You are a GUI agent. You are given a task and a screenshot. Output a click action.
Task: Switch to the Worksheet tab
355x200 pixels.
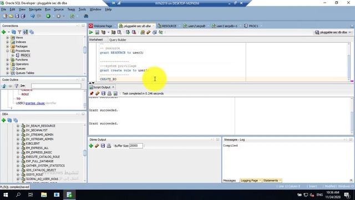pyautogui.click(x=96, y=39)
